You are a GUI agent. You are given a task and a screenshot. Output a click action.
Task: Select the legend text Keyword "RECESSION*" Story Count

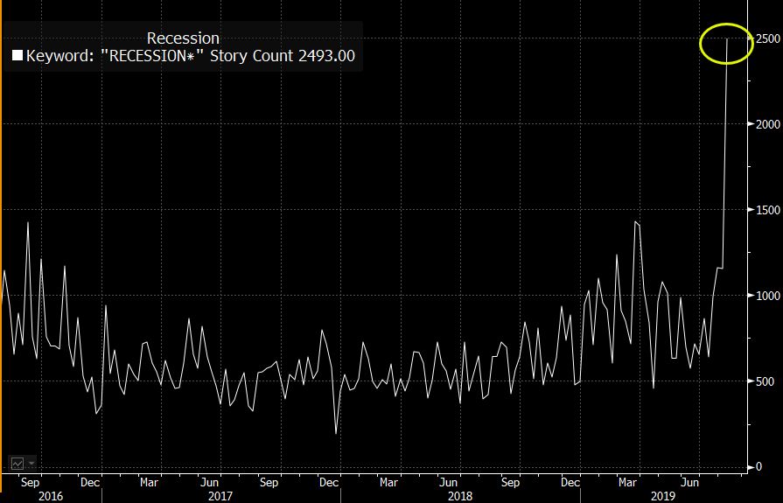click(x=160, y=55)
